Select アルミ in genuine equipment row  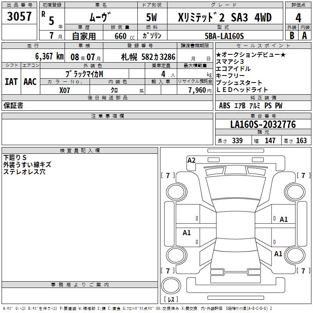255,106
